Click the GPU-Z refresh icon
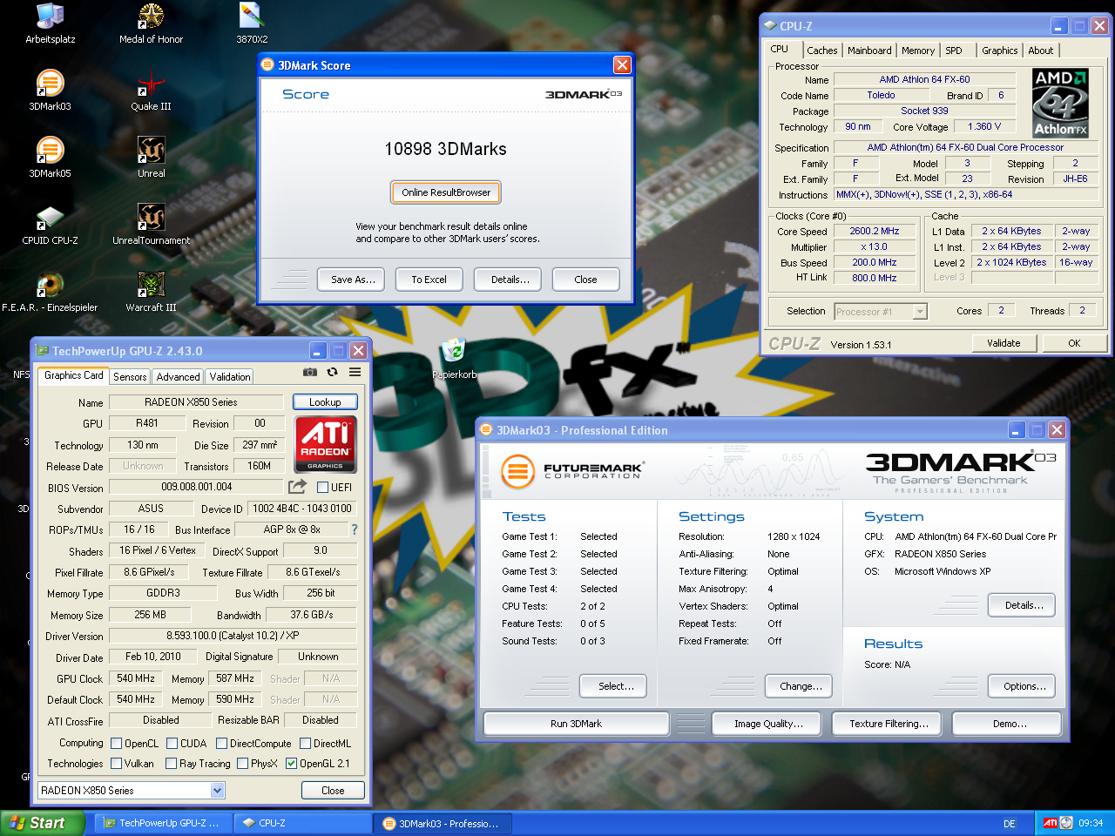The height and width of the screenshot is (836, 1115). [x=332, y=372]
